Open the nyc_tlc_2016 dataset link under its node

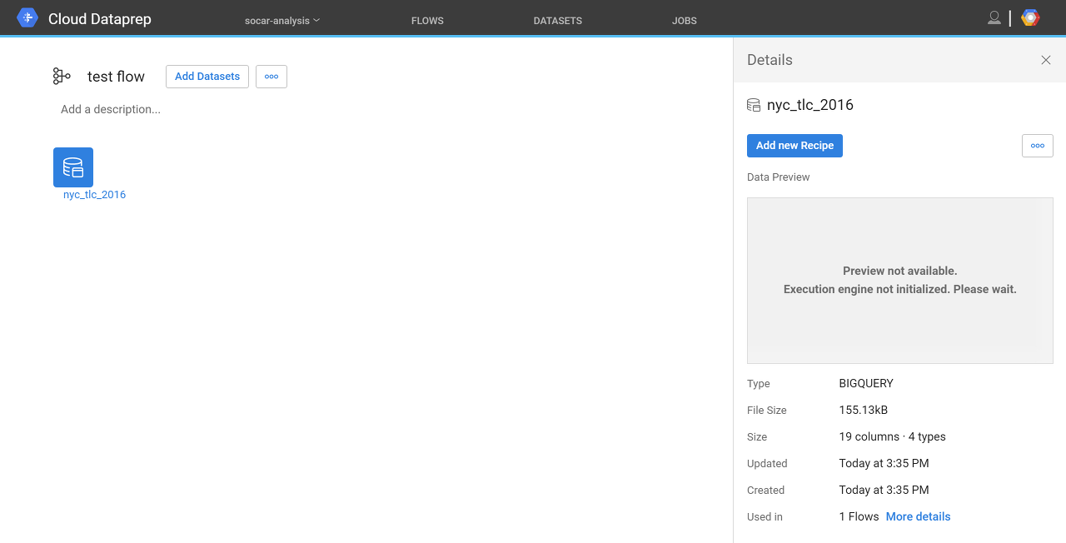93,194
